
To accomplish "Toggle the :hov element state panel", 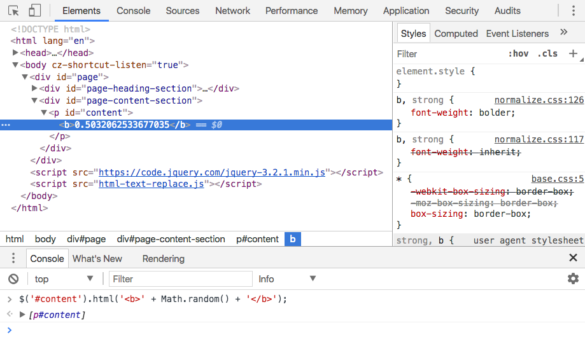I will pos(518,53).
